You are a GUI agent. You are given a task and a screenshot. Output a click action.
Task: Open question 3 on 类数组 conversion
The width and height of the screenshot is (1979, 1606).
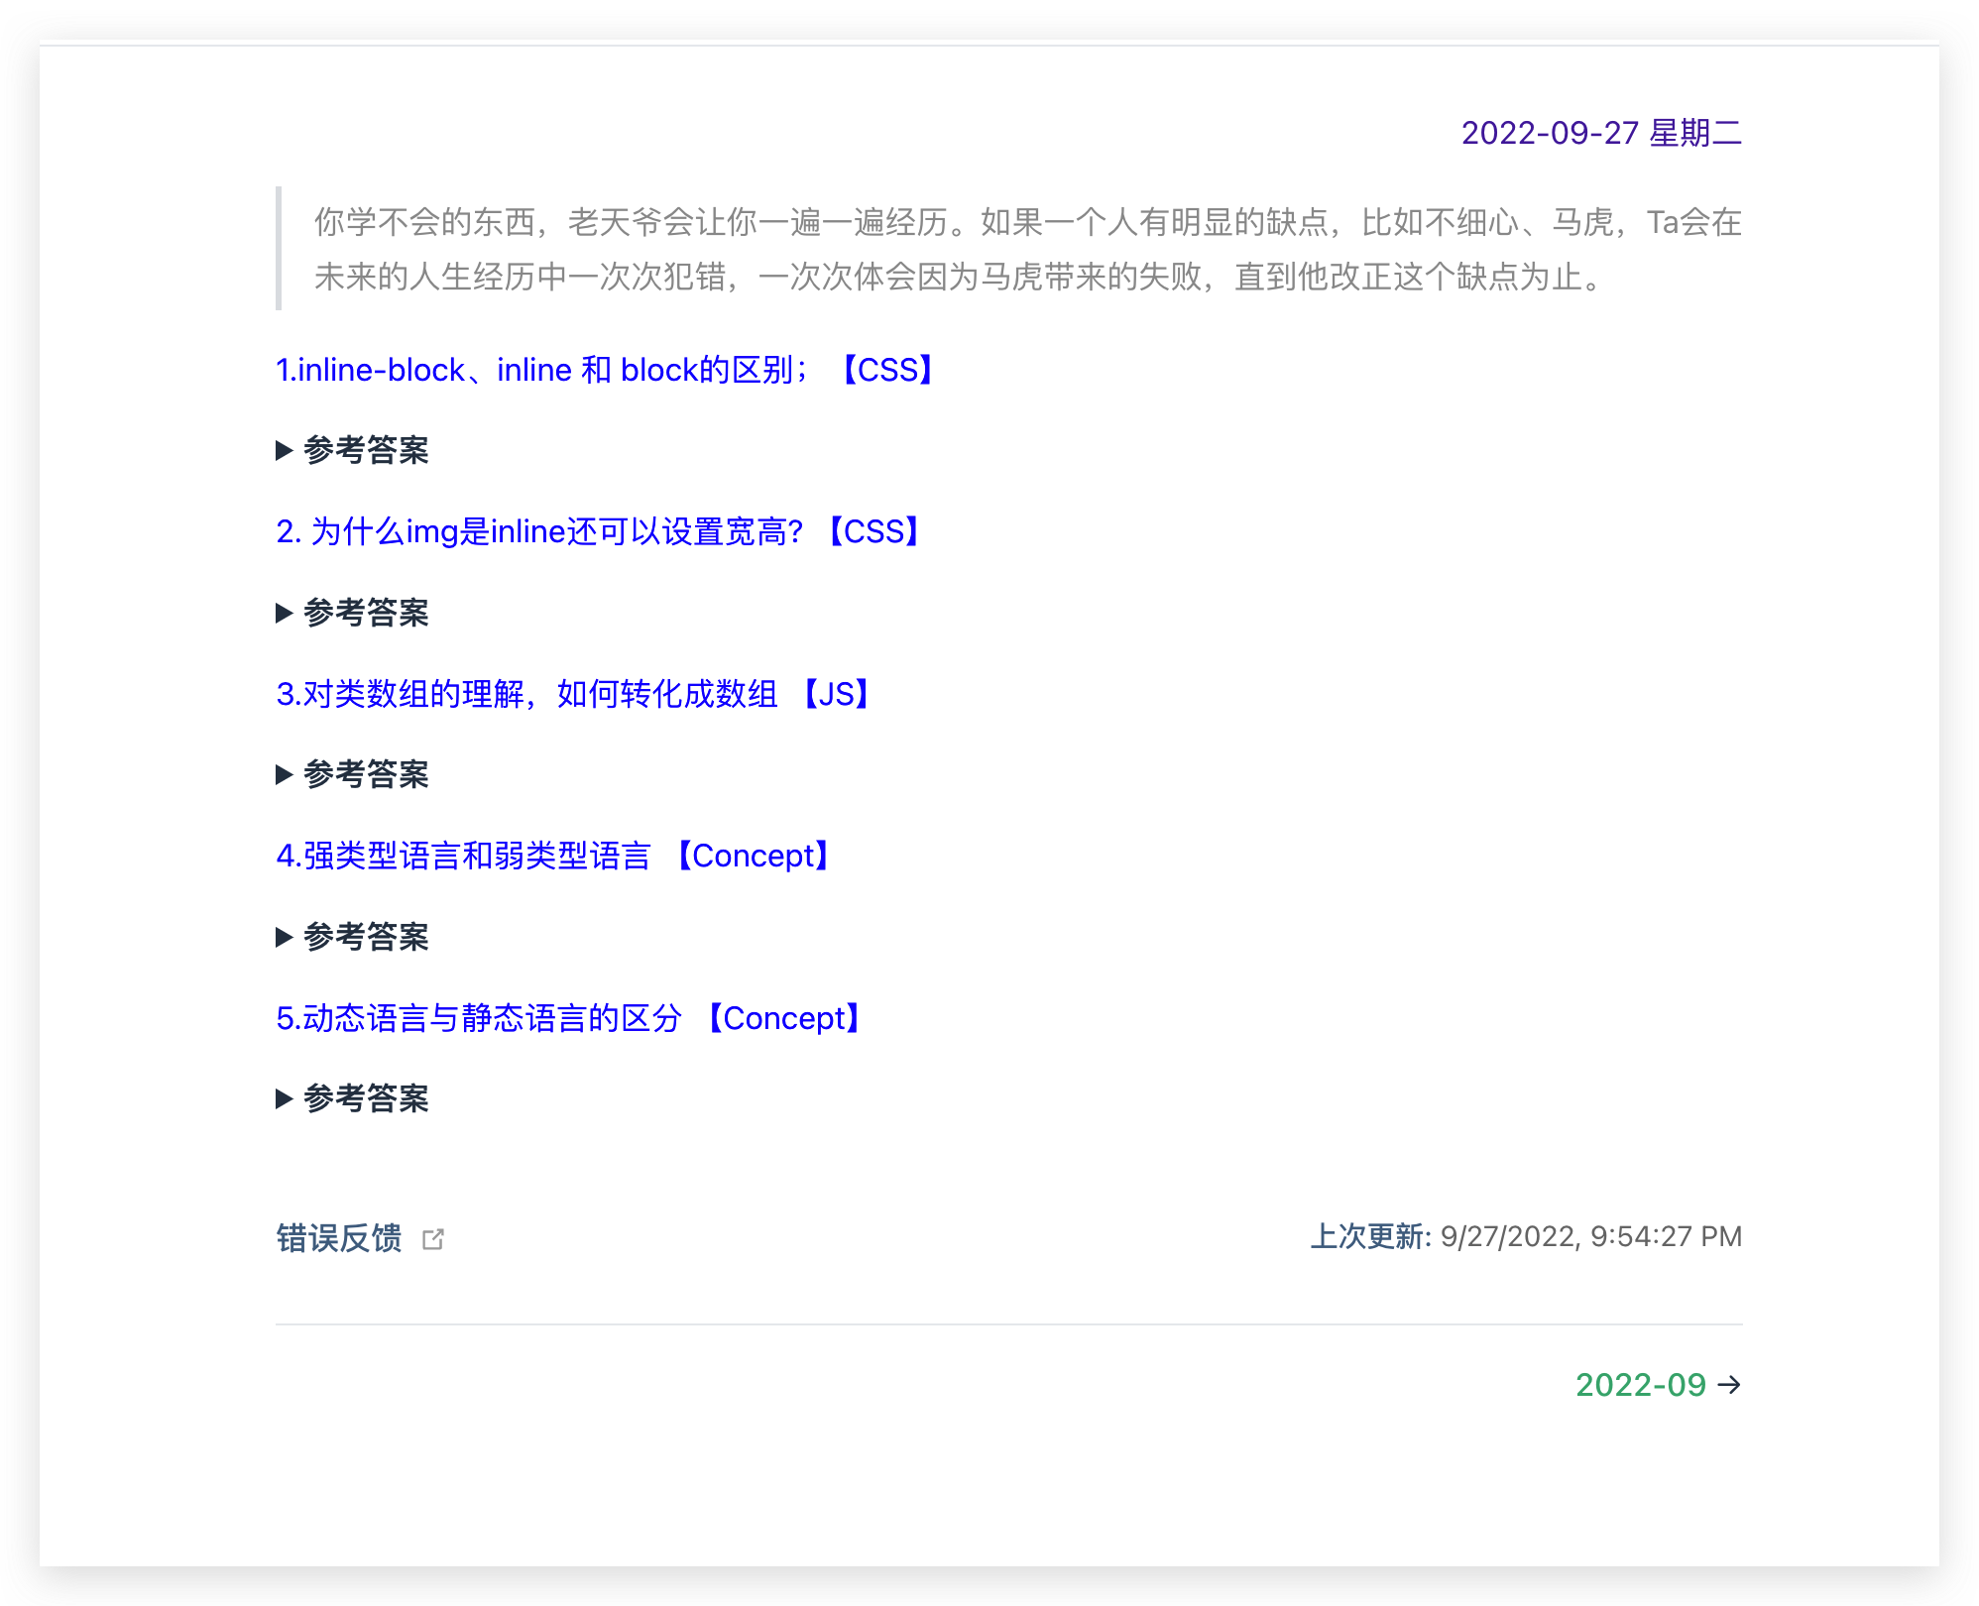click(525, 694)
